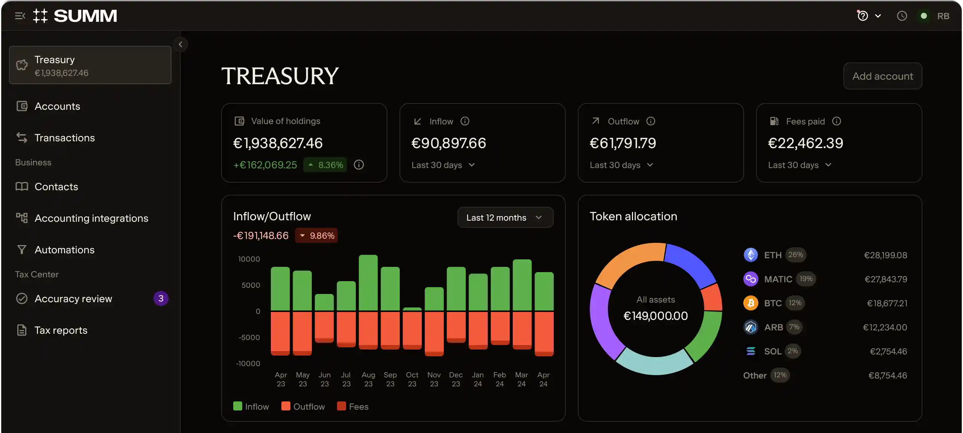The height and width of the screenshot is (433, 963).
Task: Click the hamburger menu collapse icon
Action: [20, 16]
